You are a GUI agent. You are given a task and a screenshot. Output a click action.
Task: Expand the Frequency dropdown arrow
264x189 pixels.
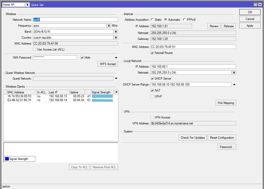click(109, 26)
